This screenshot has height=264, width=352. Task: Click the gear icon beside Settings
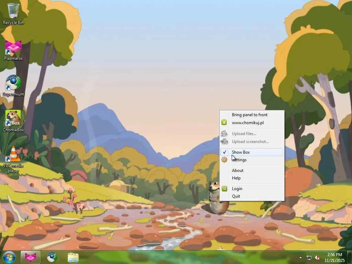click(x=224, y=159)
